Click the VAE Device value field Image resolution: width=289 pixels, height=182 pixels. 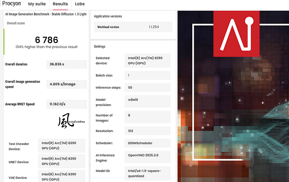point(62,176)
